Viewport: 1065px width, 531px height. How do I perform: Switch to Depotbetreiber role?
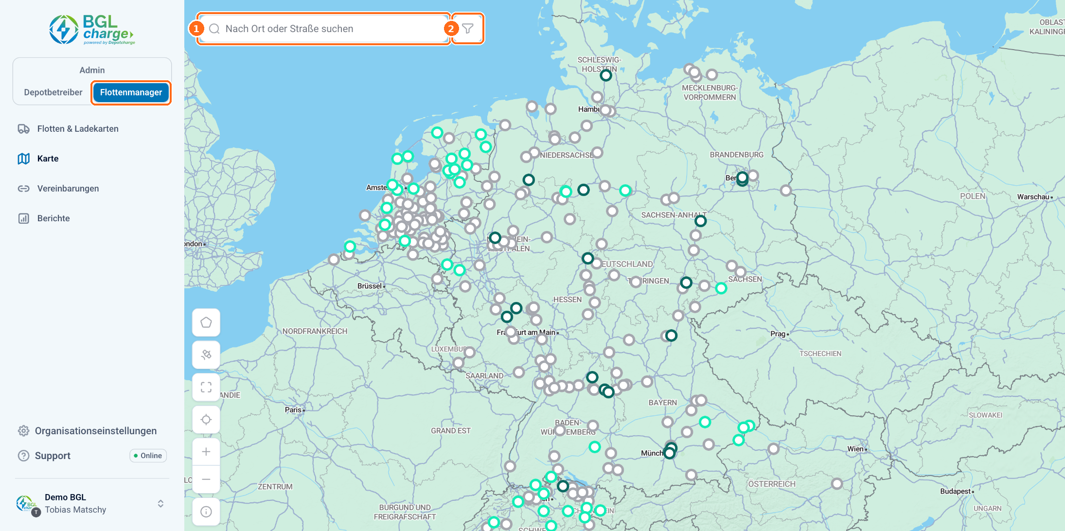click(x=53, y=92)
